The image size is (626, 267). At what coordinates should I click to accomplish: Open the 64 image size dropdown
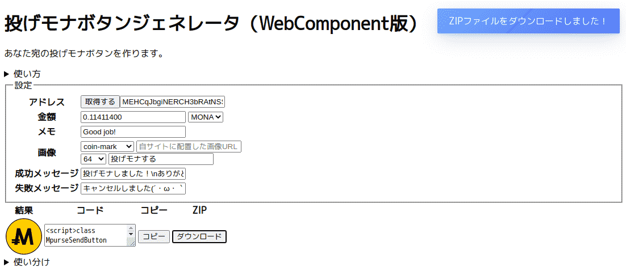[x=93, y=159]
